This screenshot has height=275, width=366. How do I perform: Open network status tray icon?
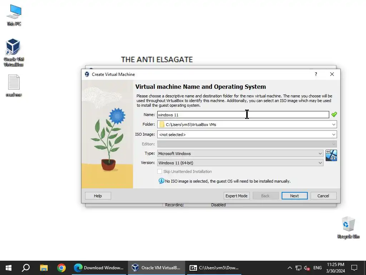point(298,268)
